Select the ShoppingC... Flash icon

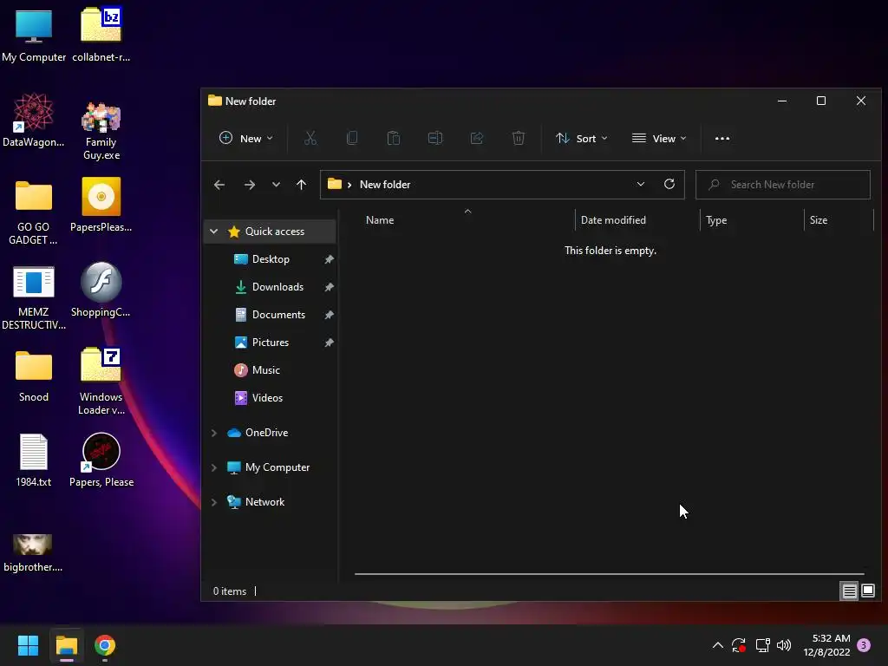coord(101,290)
